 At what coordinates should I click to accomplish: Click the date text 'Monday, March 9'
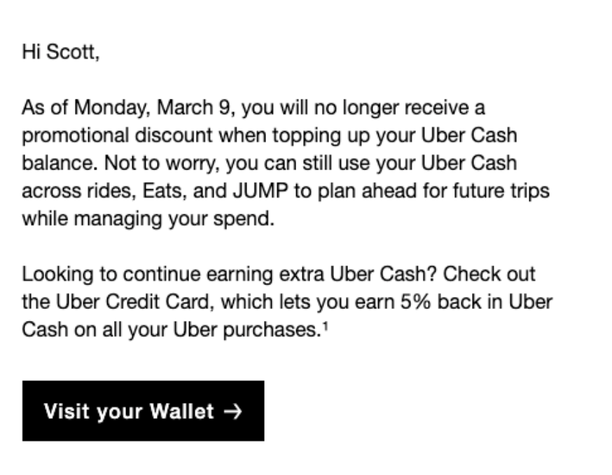click(152, 107)
